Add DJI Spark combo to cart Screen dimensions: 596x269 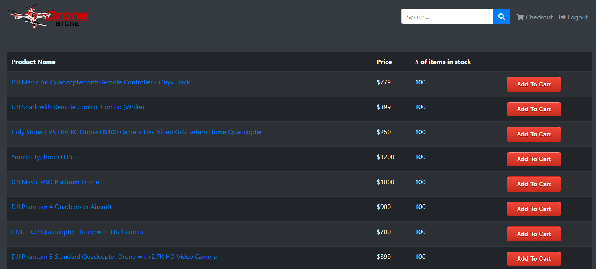[534, 109]
